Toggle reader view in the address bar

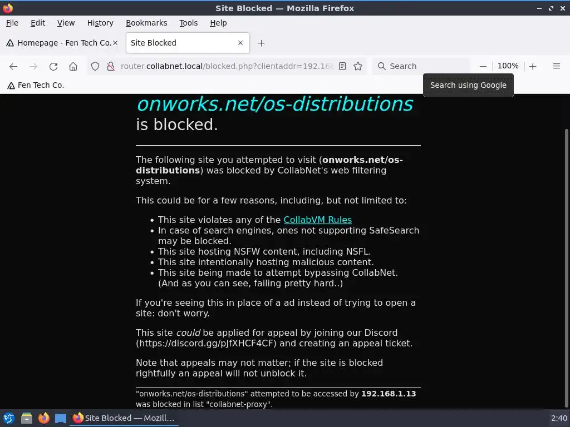(x=342, y=66)
